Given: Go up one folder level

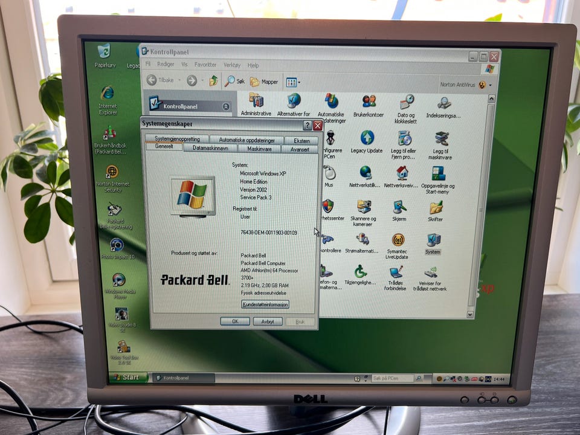Looking at the screenshot, I should pos(213,80).
